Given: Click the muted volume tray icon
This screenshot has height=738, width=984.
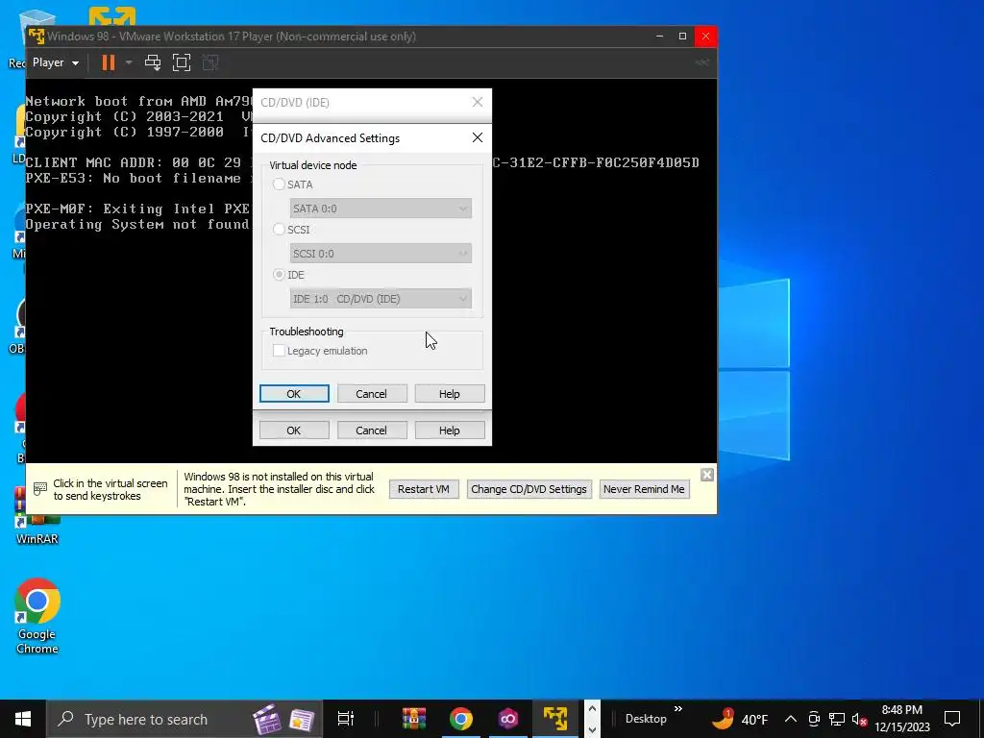Looking at the screenshot, I should [x=859, y=719].
